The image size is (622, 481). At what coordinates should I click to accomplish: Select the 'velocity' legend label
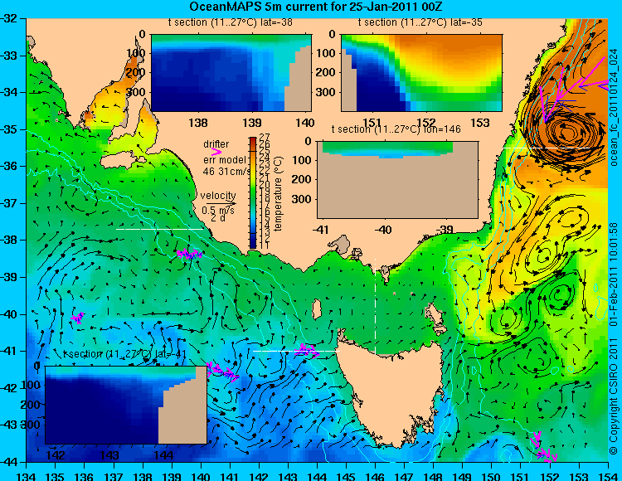(x=218, y=196)
